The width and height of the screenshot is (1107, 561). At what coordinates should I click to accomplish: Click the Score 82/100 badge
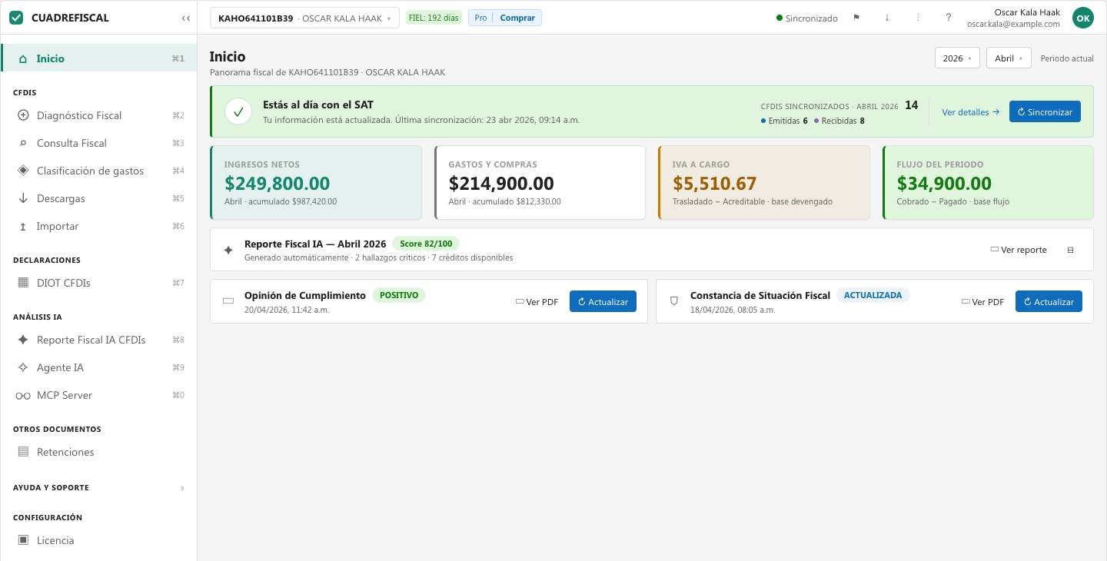tap(426, 244)
